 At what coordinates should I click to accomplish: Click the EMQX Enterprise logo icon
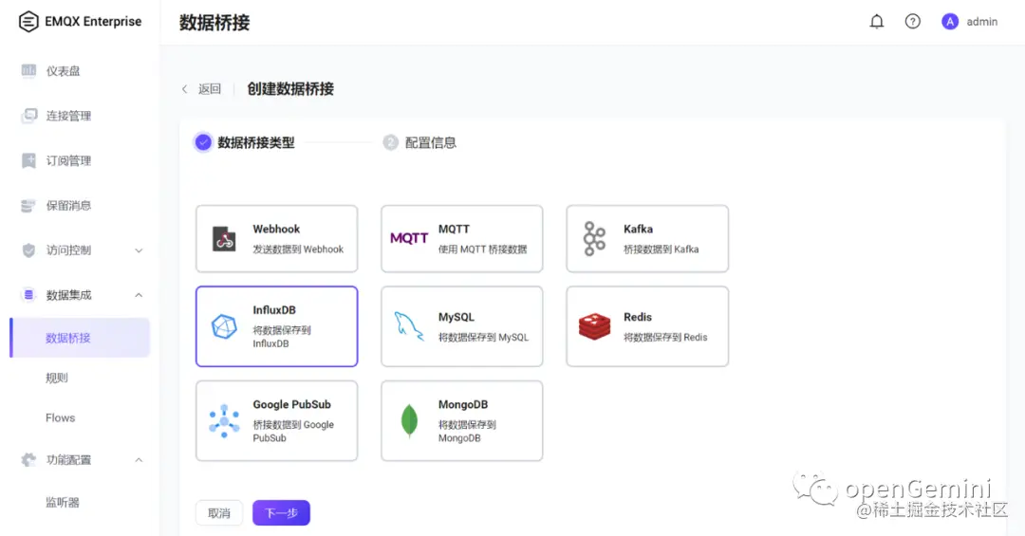pos(28,22)
